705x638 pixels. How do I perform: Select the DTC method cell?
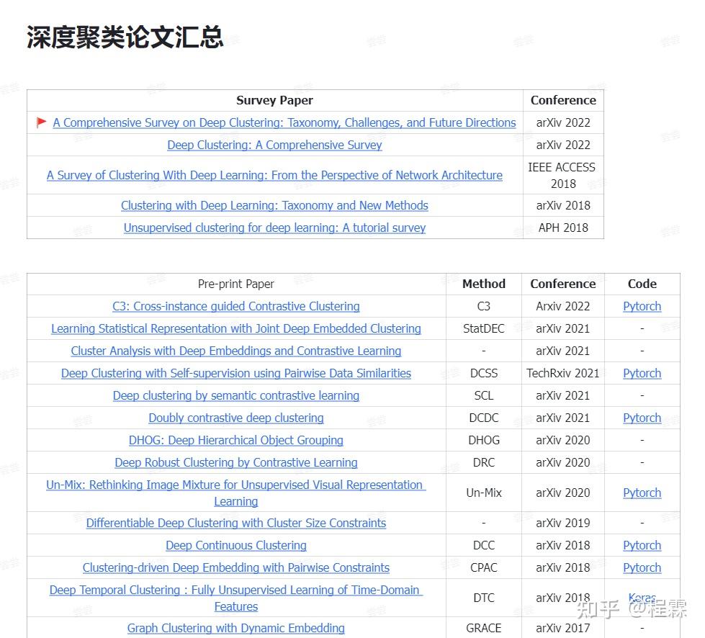[484, 598]
